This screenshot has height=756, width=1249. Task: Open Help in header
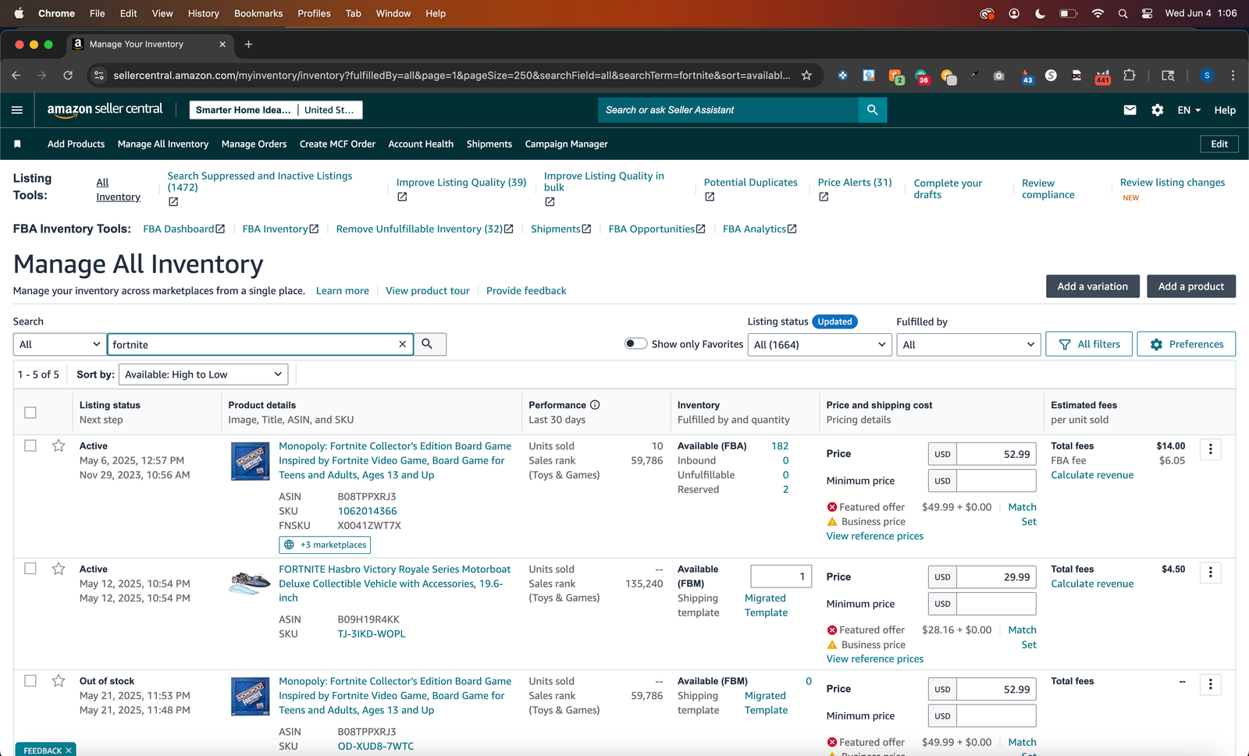pyautogui.click(x=1225, y=110)
